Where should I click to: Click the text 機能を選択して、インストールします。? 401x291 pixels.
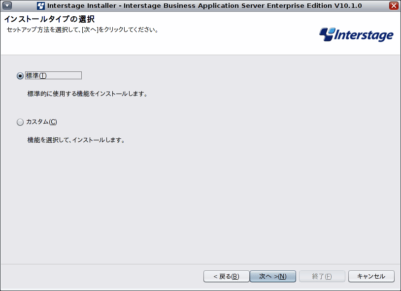76,140
